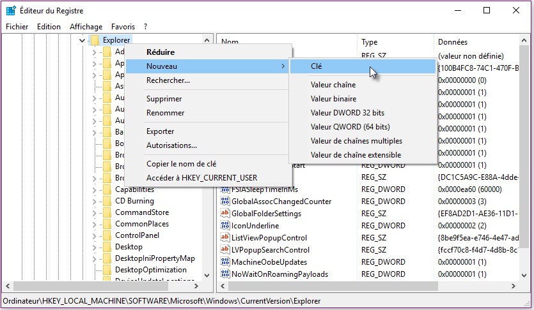Screen dimensions: 534x310
Task: Click the GlobalFolderSettings string value icon
Action: click(225, 214)
